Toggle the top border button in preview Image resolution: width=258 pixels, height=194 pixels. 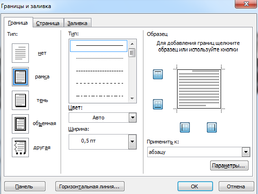click(x=158, y=74)
